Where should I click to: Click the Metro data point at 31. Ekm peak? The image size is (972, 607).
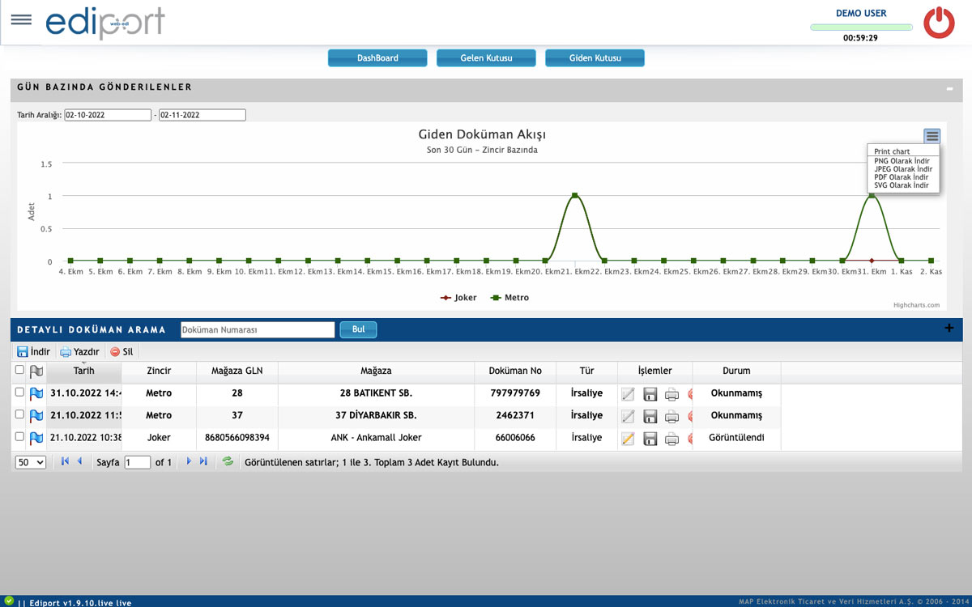[872, 195]
